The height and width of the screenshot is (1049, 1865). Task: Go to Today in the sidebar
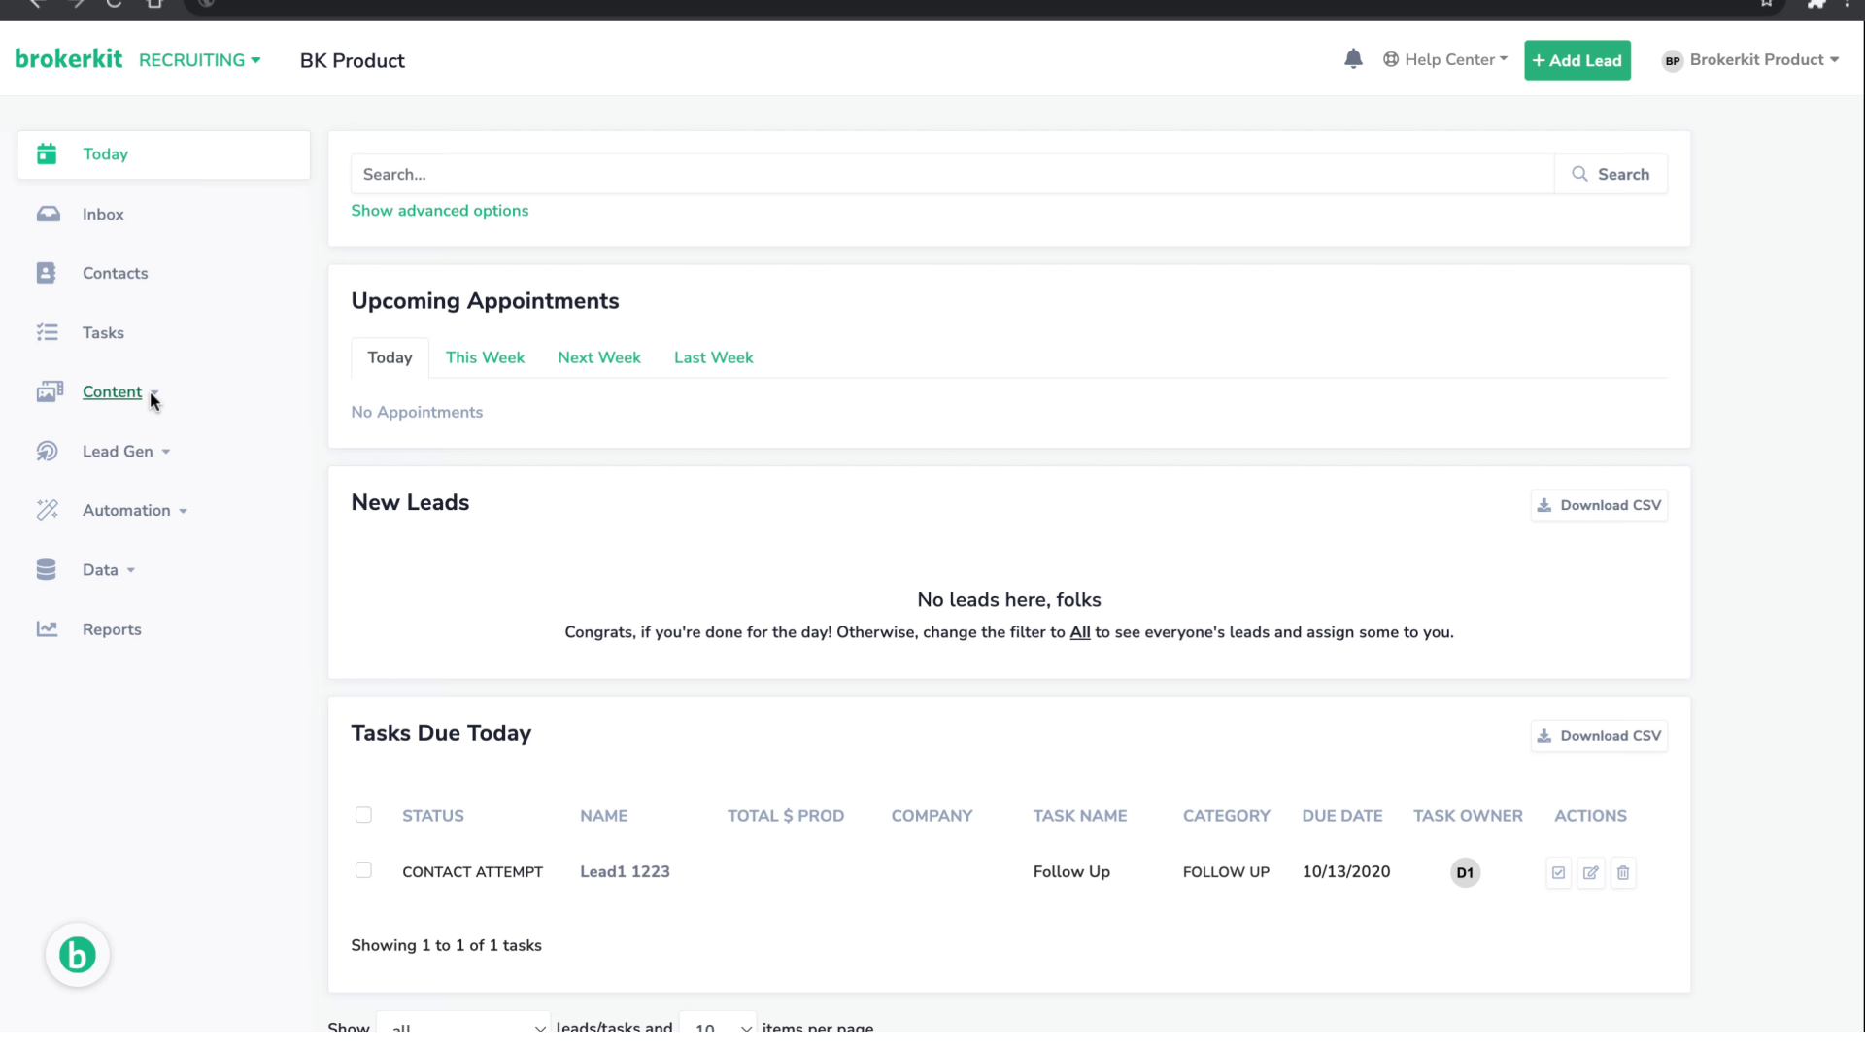164,154
